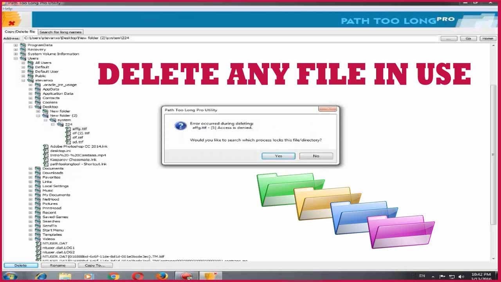The width and height of the screenshot is (501, 282).
Task: Expand the Application Data tree node
Action: (x=31, y=94)
